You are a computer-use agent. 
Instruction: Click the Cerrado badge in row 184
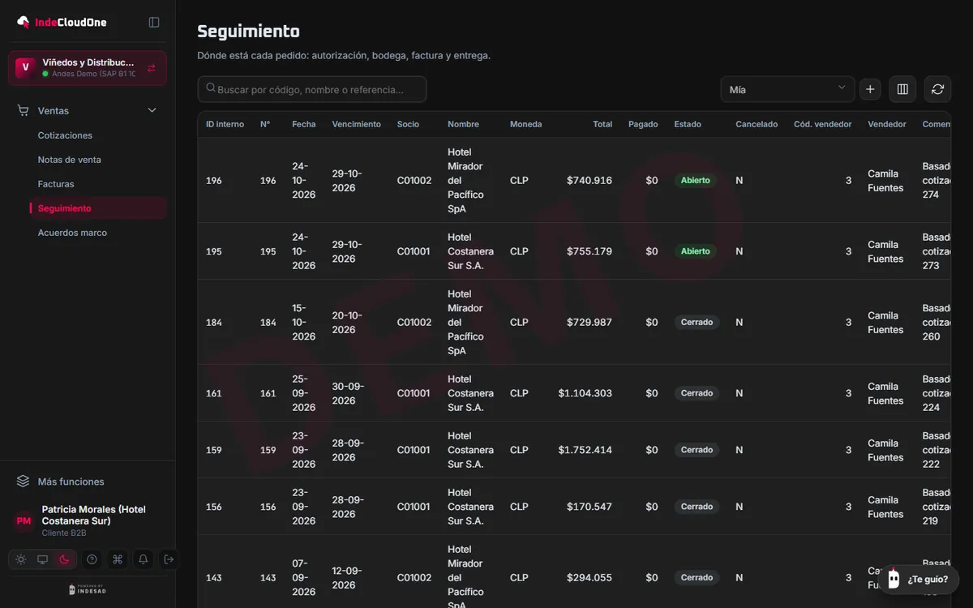pyautogui.click(x=697, y=323)
